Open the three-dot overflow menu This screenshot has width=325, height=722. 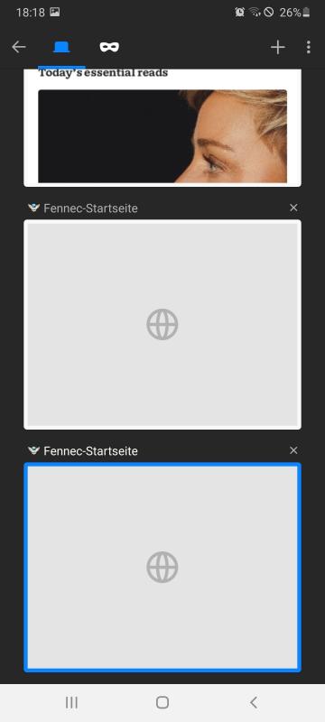click(x=308, y=47)
